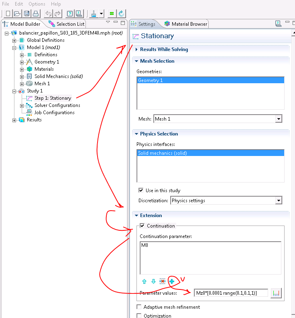Toggle Use in this study checkbox
Screen dimensions: 295x318
tap(141, 191)
